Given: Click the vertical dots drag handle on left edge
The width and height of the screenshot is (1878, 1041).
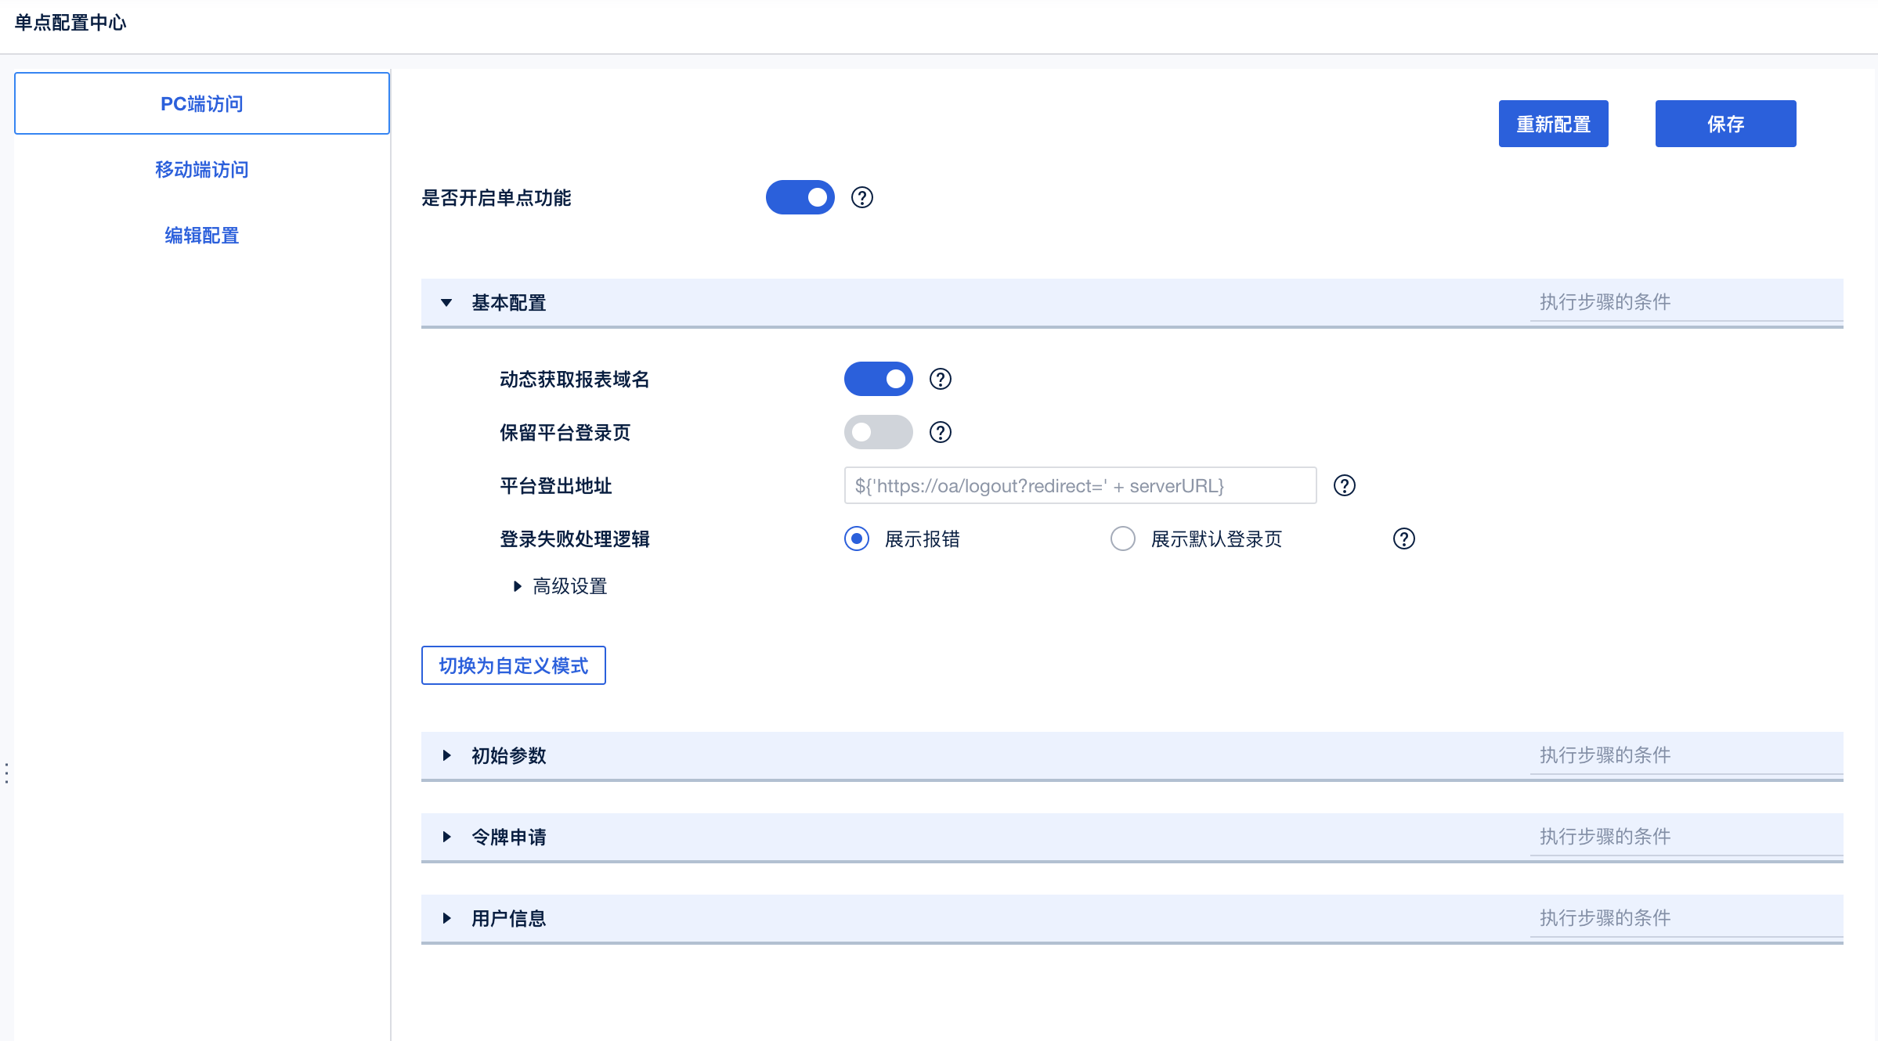Looking at the screenshot, I should point(6,773).
